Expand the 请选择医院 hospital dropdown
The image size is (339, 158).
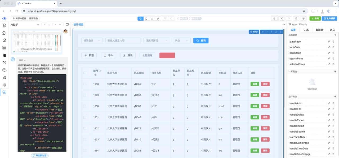[x=157, y=40]
